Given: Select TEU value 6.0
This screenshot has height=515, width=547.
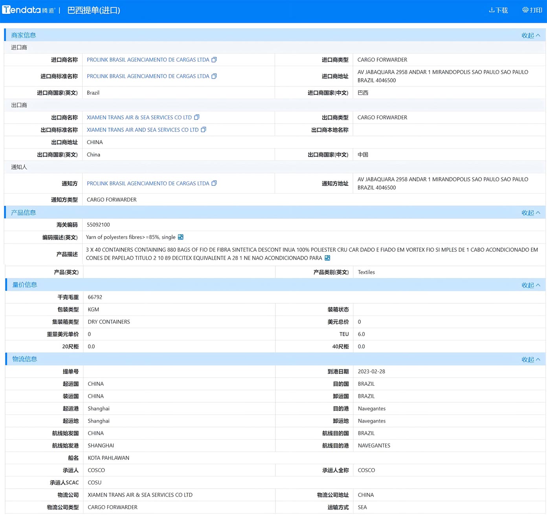Looking at the screenshot, I should (362, 334).
